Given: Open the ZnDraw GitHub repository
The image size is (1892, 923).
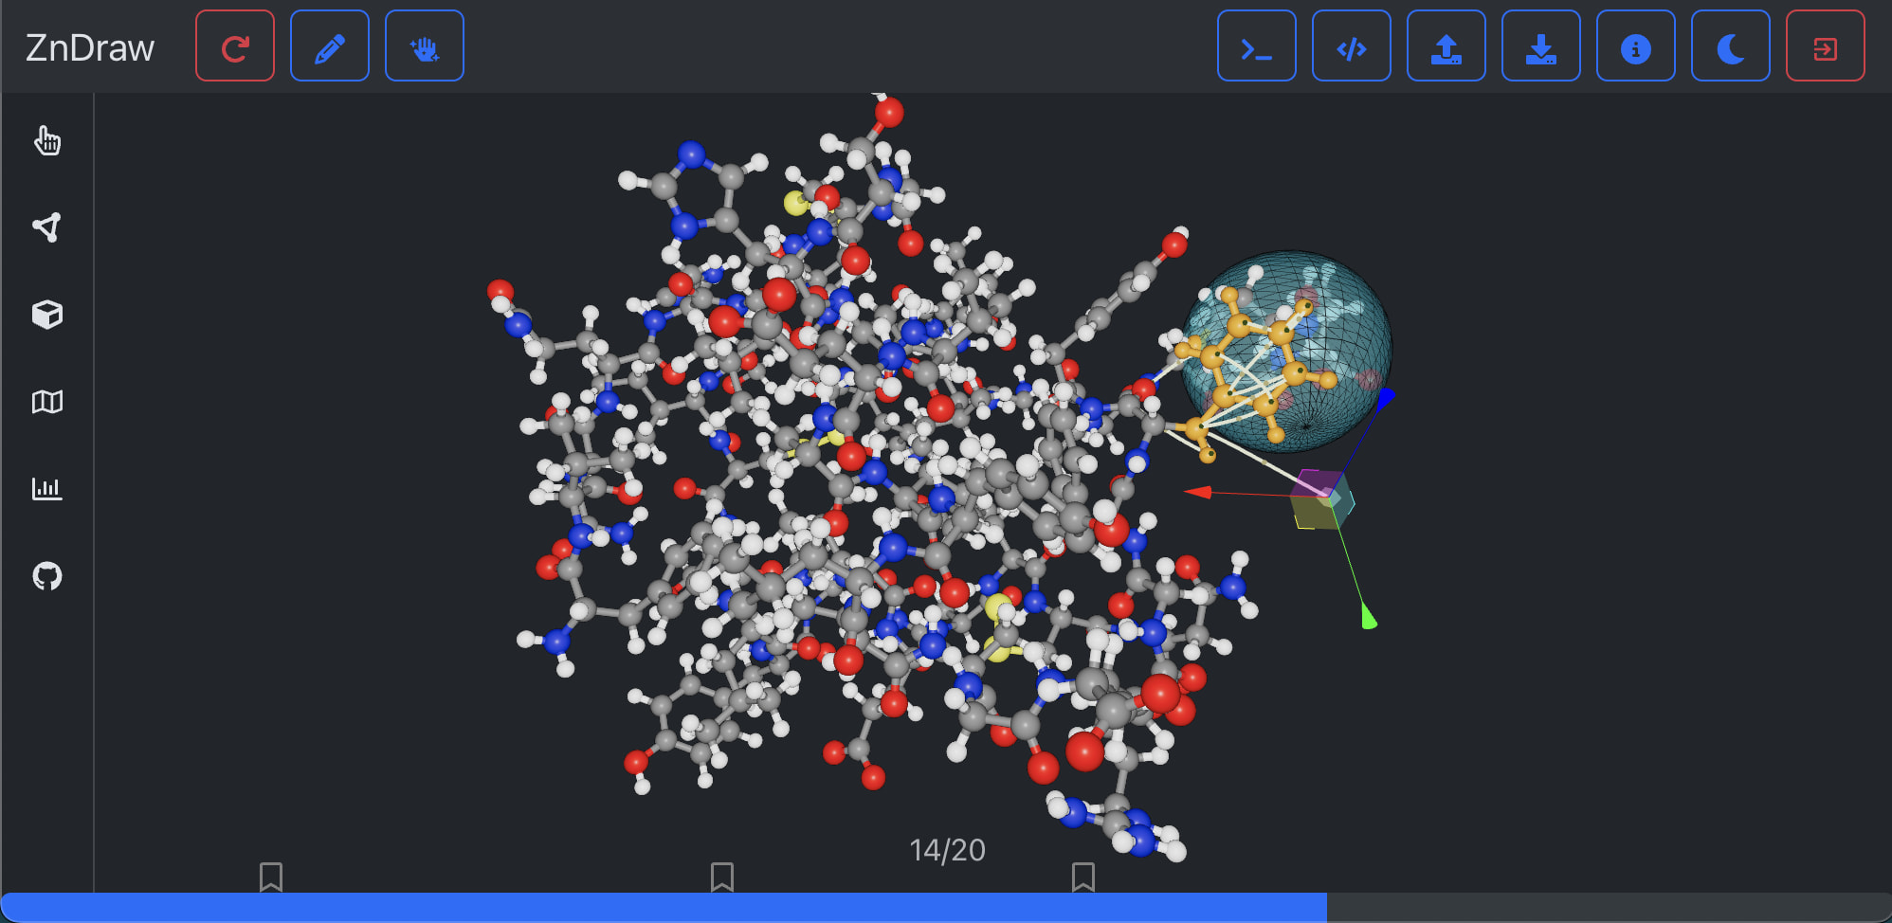Looking at the screenshot, I should 48,576.
